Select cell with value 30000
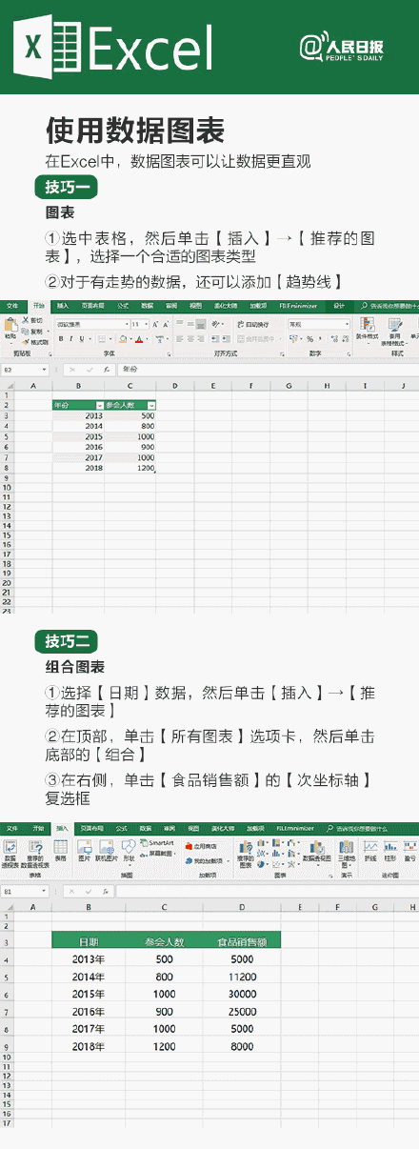419x1149 pixels. pyautogui.click(x=242, y=994)
